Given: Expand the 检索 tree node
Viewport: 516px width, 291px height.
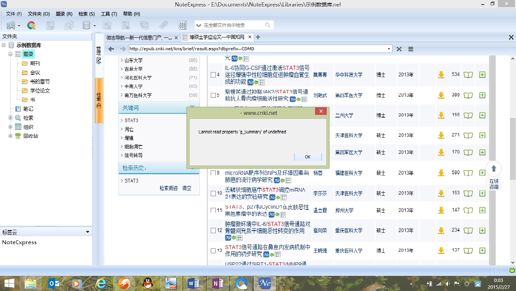Looking at the screenshot, I should pos(11,118).
